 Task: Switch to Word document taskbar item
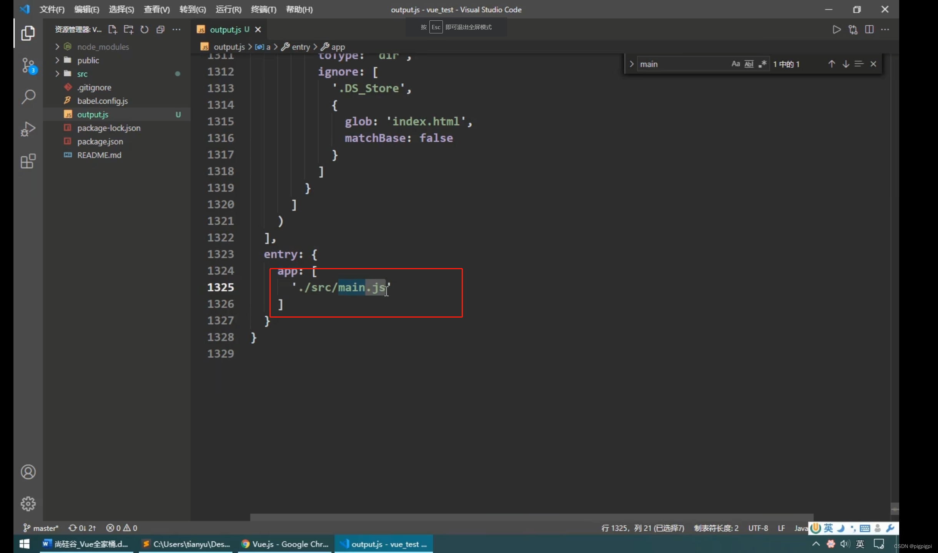86,544
